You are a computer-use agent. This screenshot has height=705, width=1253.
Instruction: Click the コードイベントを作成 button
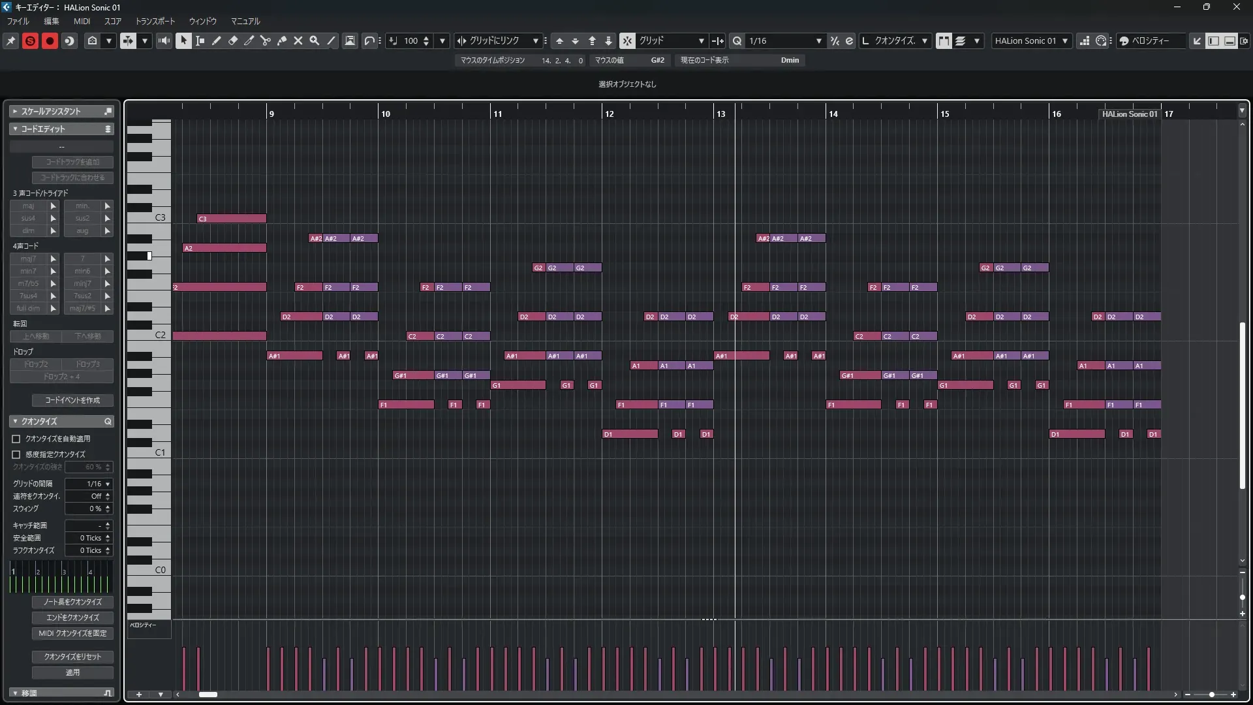[x=72, y=400]
